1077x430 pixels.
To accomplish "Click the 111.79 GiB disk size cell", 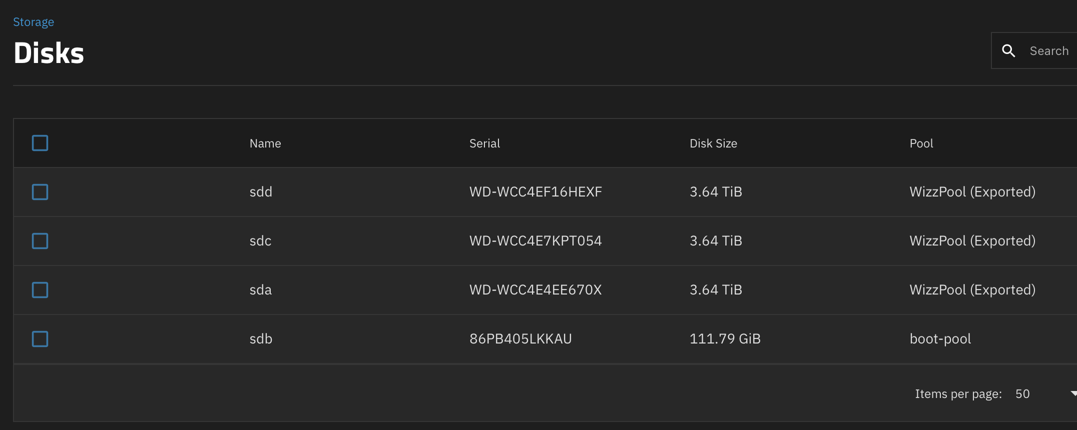I will coord(725,339).
